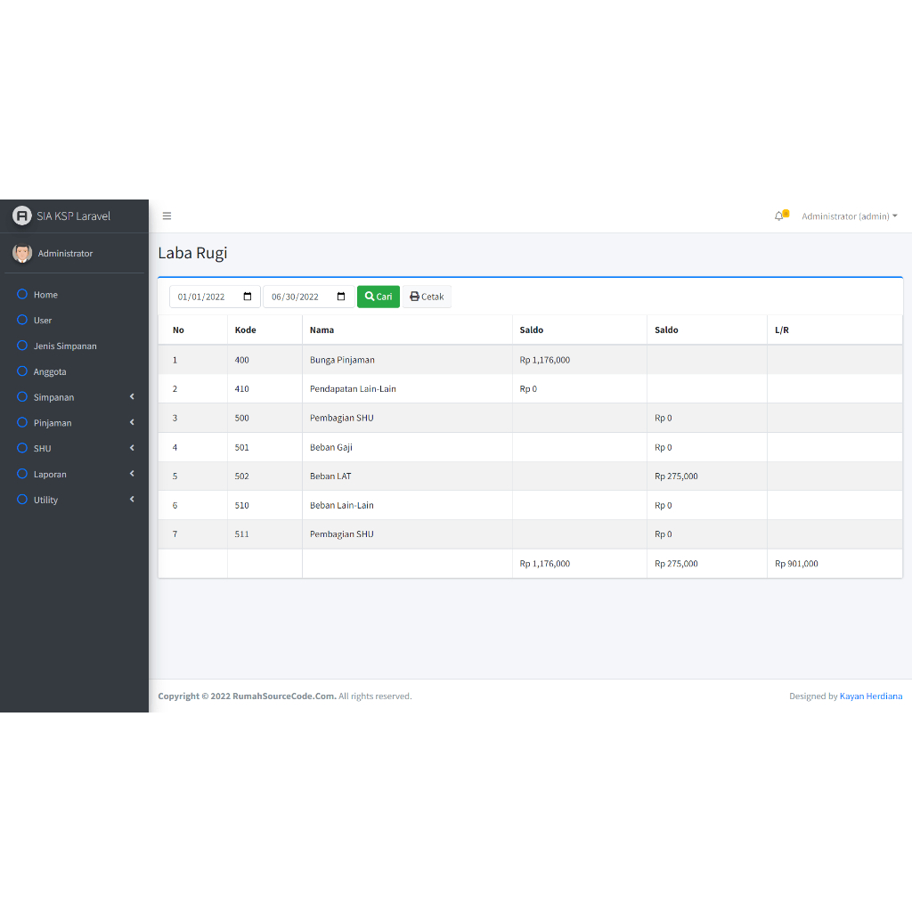Screen dimensions: 912x912
Task: Open the Jenis Simpanan menu item
Action: click(65, 346)
